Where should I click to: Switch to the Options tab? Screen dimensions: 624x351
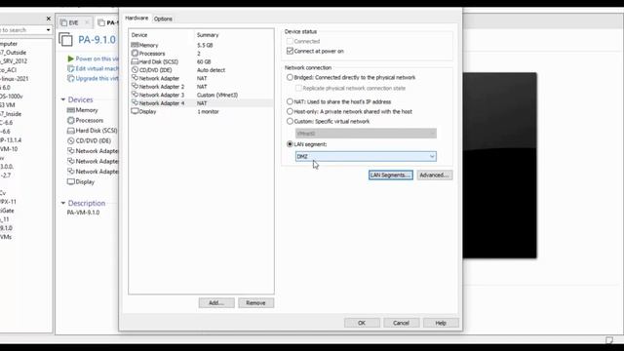click(x=163, y=19)
